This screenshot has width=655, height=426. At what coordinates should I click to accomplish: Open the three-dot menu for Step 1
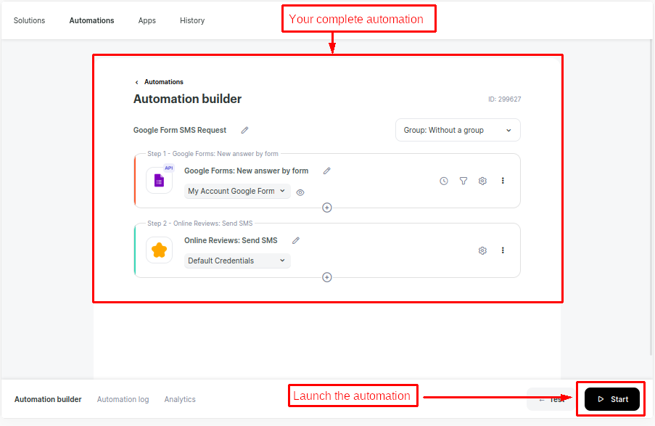(x=503, y=181)
